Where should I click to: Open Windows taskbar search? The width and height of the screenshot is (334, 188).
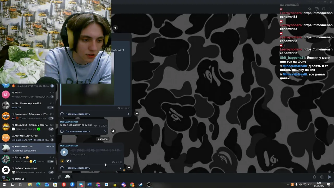[x=13, y=185]
